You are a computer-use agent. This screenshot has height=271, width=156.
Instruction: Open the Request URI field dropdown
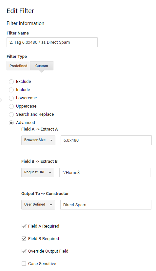pos(38,172)
